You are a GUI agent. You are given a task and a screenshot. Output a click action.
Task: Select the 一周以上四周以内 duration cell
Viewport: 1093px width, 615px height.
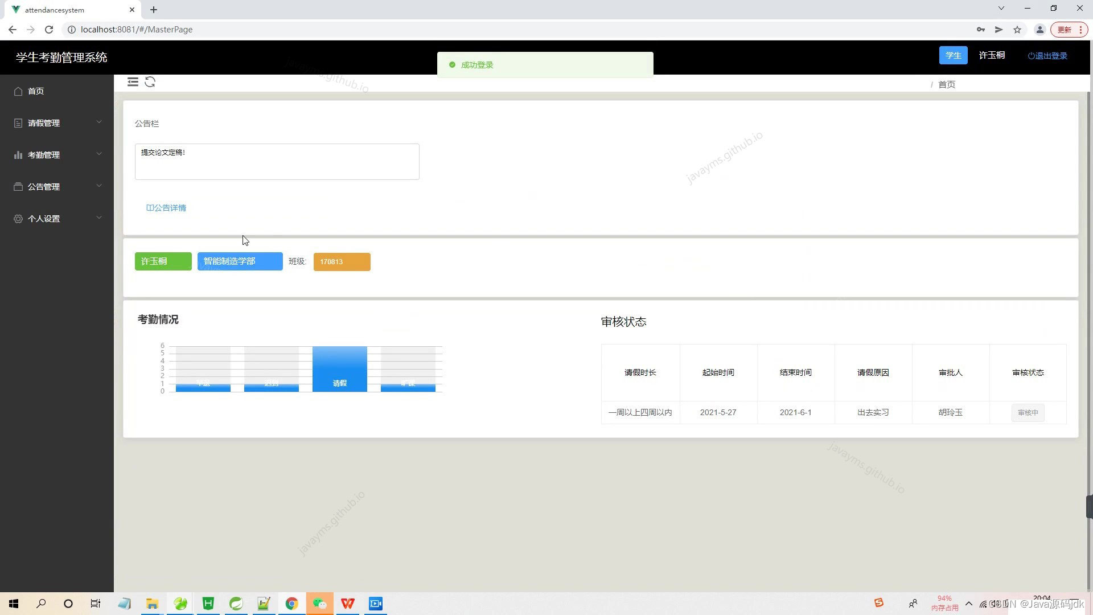point(640,412)
